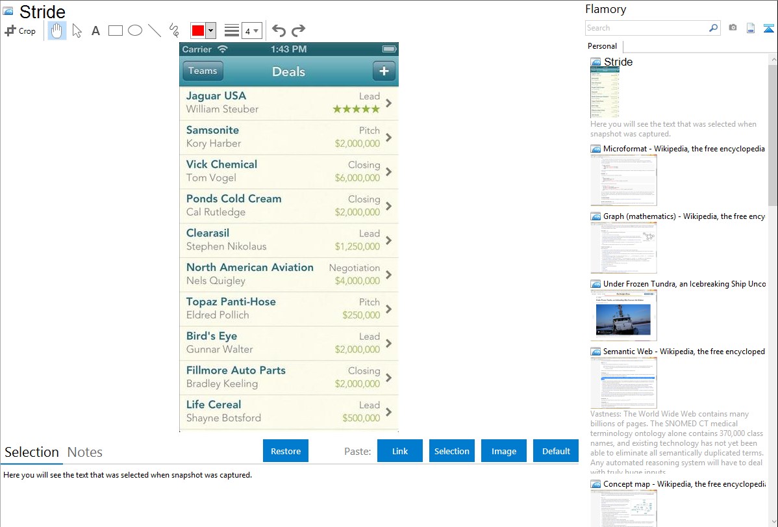Click the Restore button

[x=286, y=451]
